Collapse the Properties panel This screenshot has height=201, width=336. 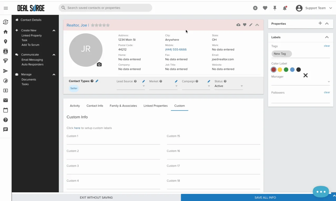click(327, 24)
